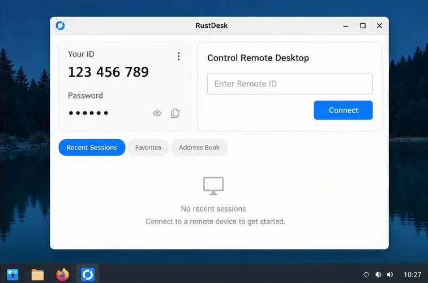This screenshot has height=283, width=428.
Task: Click the volume icon next to the clock
Action: (x=390, y=275)
